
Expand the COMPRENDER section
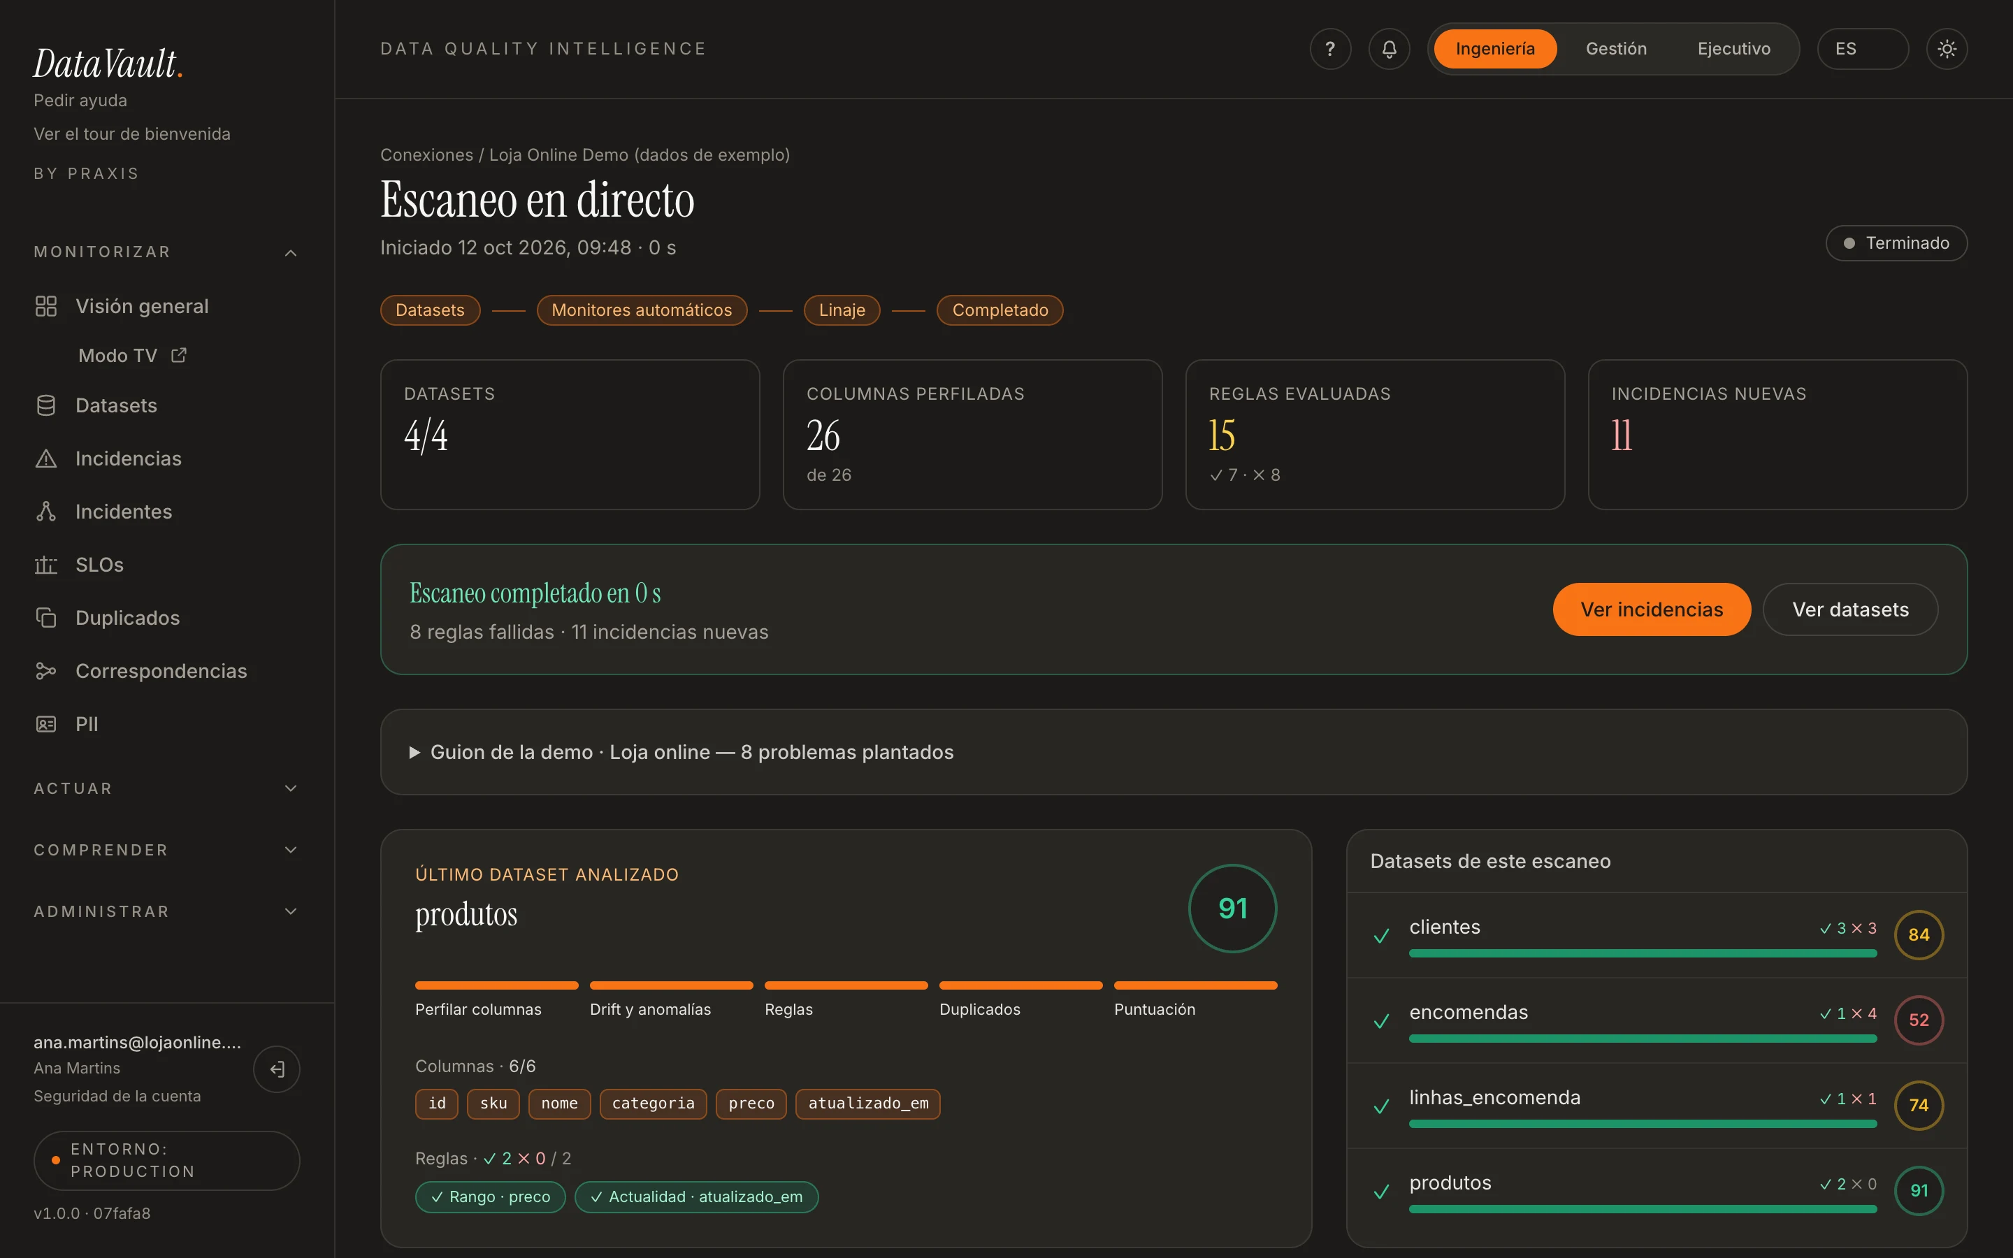coord(166,849)
